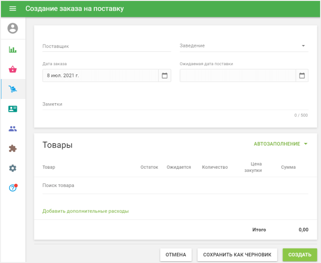Open the customer card section icon
Screen dimensions: 321x263
pos(13,109)
